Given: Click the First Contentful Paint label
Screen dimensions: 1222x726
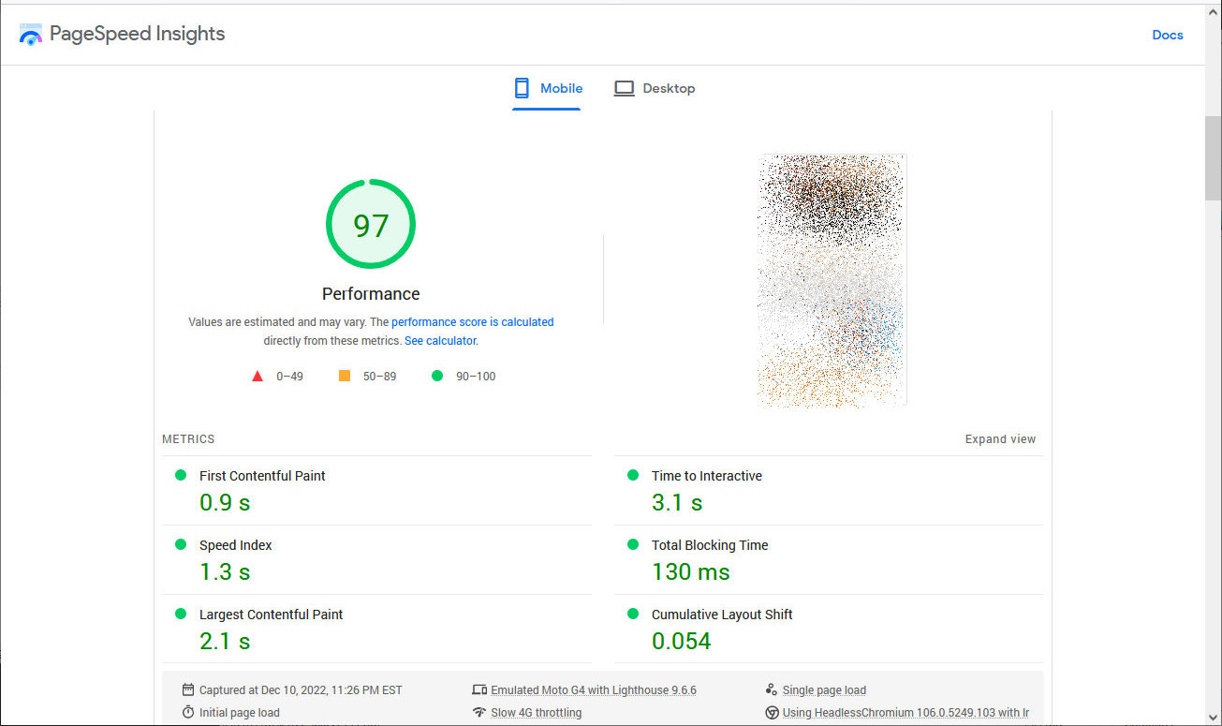Looking at the screenshot, I should point(262,476).
